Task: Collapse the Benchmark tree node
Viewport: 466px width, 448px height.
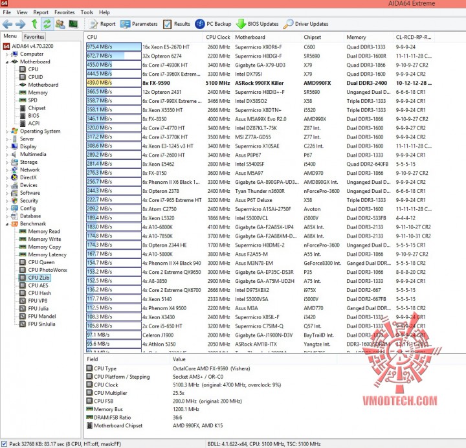Action: point(7,224)
